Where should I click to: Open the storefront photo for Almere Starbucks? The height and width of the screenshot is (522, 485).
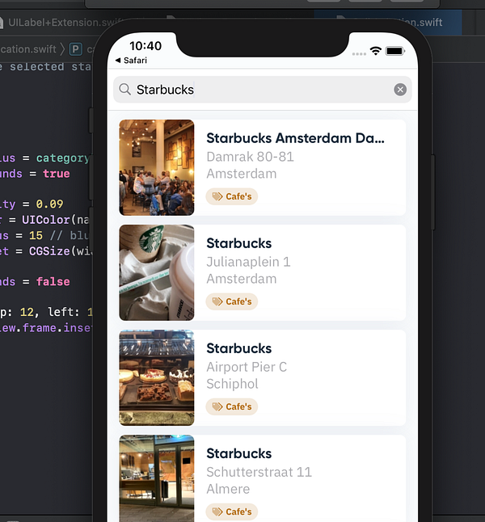click(157, 478)
